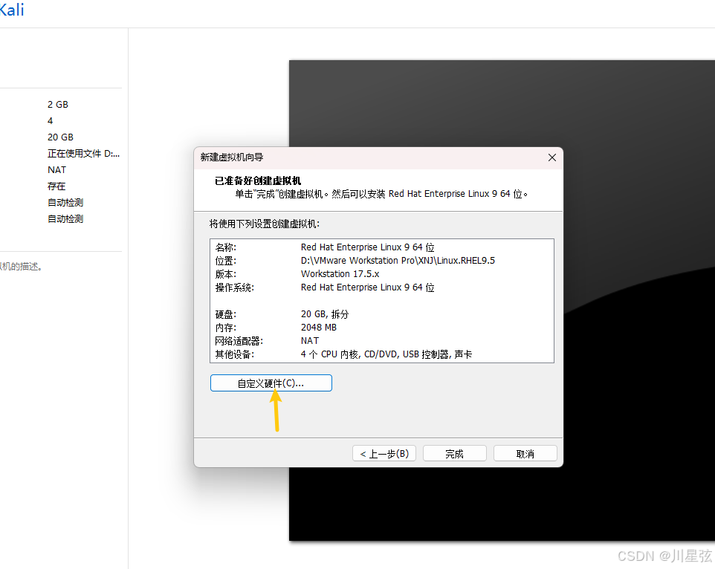Viewport: 715px width, 569px height.
Task: Click 存在 entry in Kali panel
Action: tap(56, 186)
